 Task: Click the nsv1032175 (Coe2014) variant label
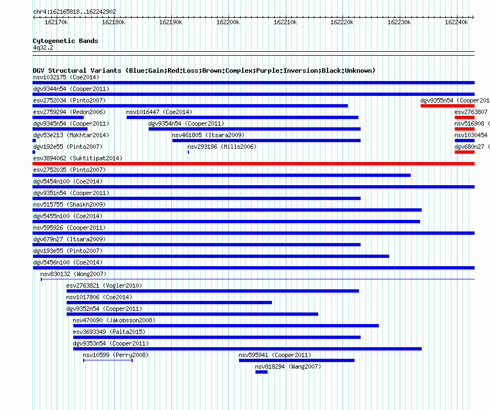tap(66, 77)
